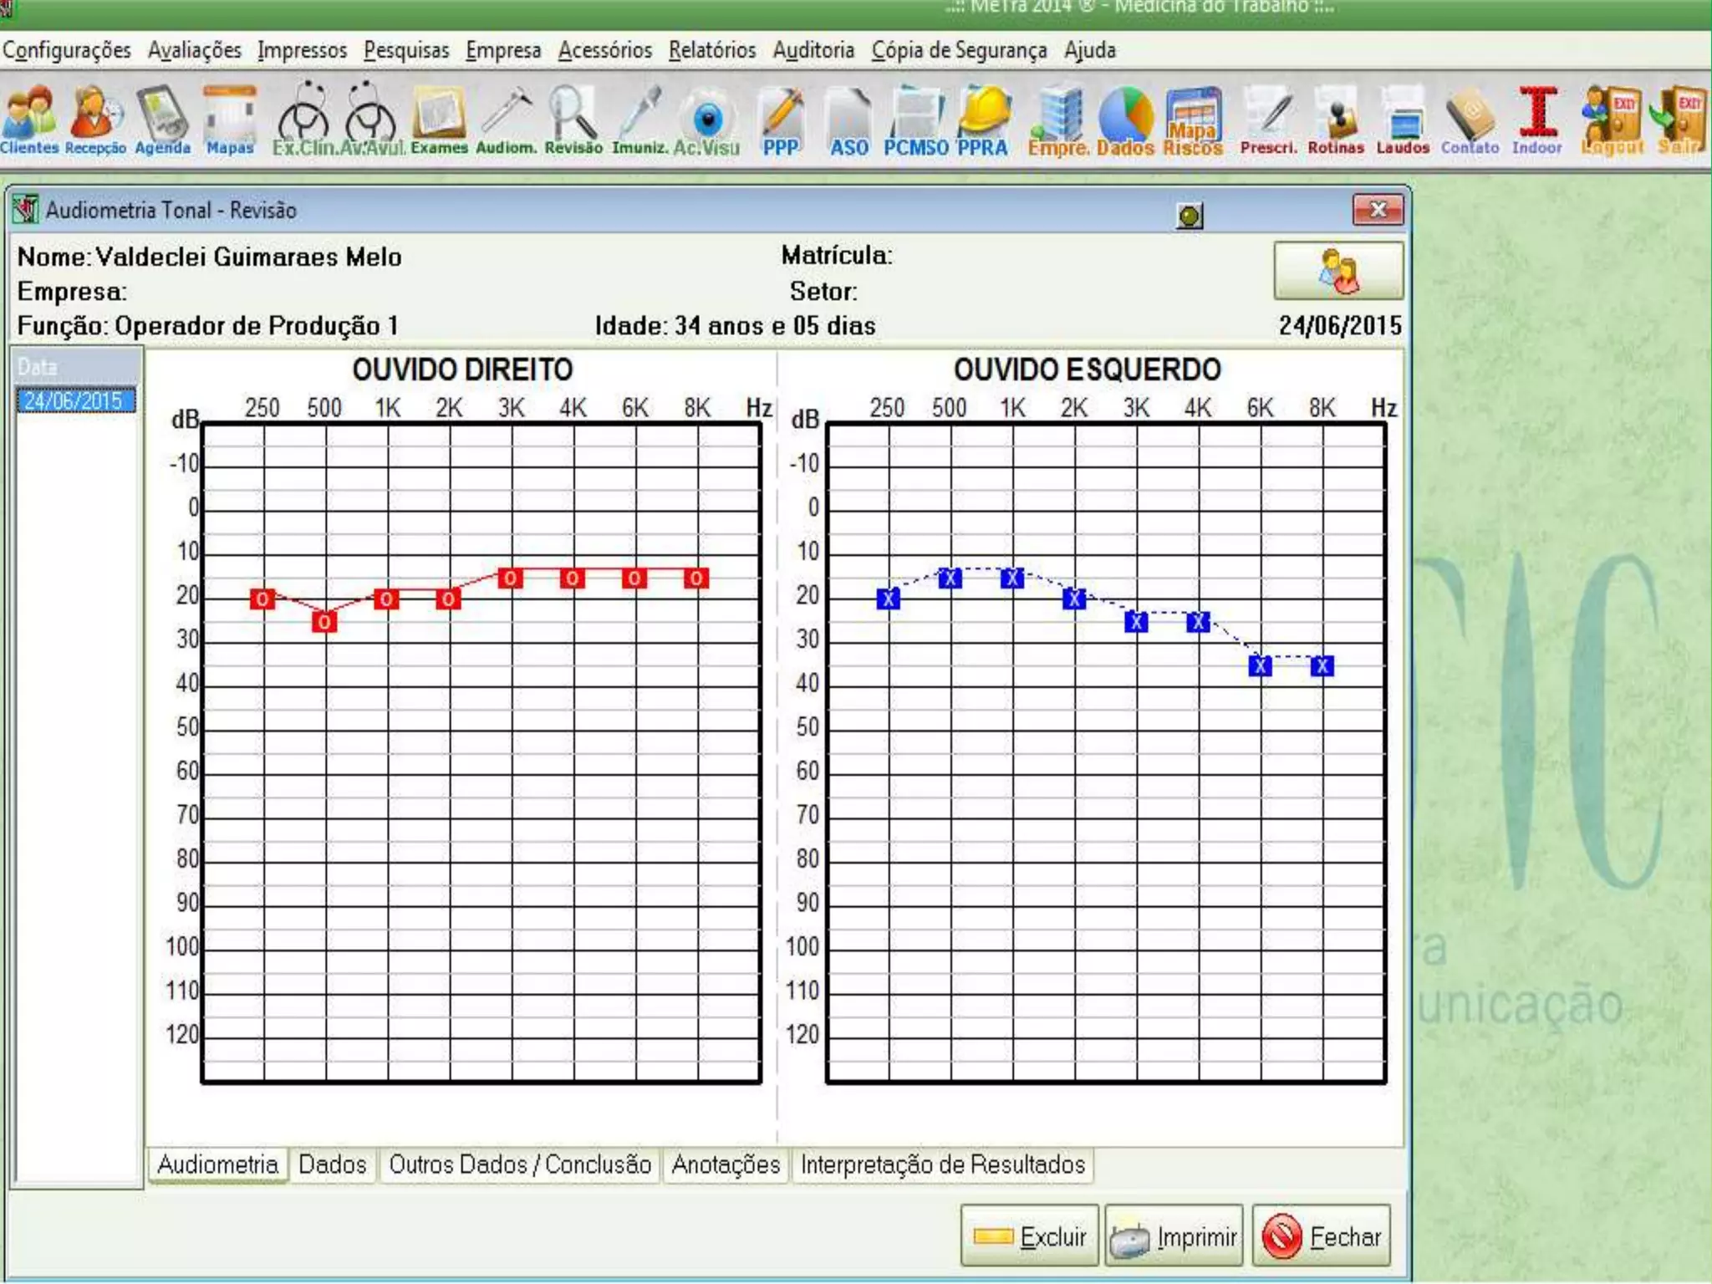Switch to the Dados tab

(332, 1164)
